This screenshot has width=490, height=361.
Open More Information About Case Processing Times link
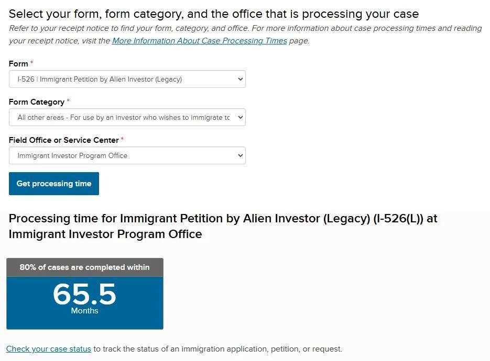point(199,41)
